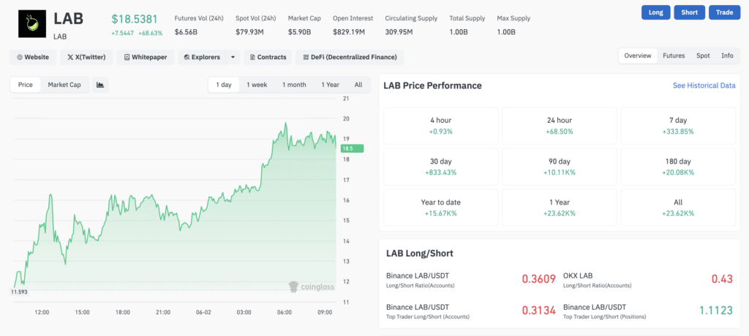Screen dimensions: 749x336
Task: Open the chart type icon button
Action: 100,85
